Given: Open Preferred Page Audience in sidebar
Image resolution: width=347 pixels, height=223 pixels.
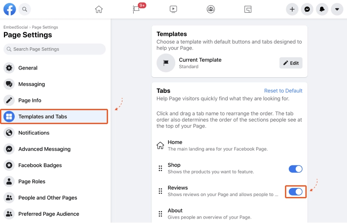Looking at the screenshot, I should click(55, 214).
